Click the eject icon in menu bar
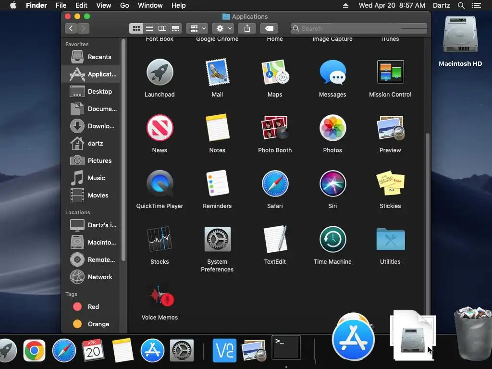The height and width of the screenshot is (369, 492). 345,5
